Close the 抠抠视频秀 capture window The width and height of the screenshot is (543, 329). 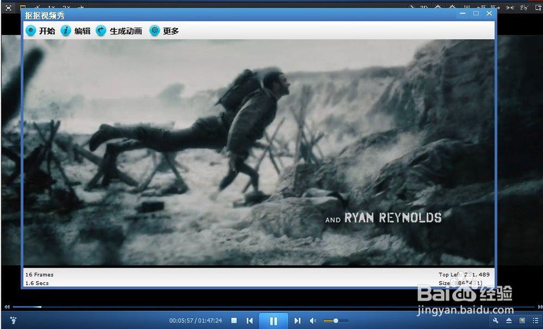tap(489, 13)
